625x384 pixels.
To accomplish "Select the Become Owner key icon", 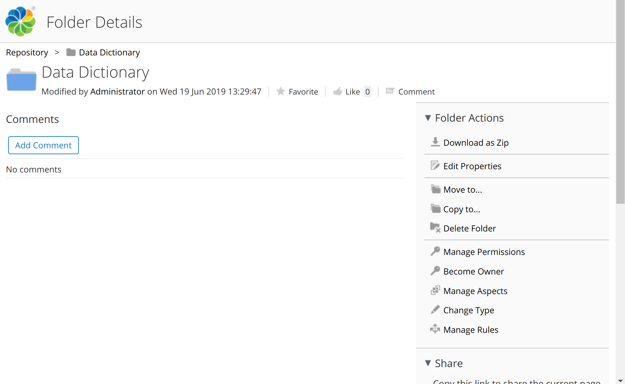I will (435, 271).
